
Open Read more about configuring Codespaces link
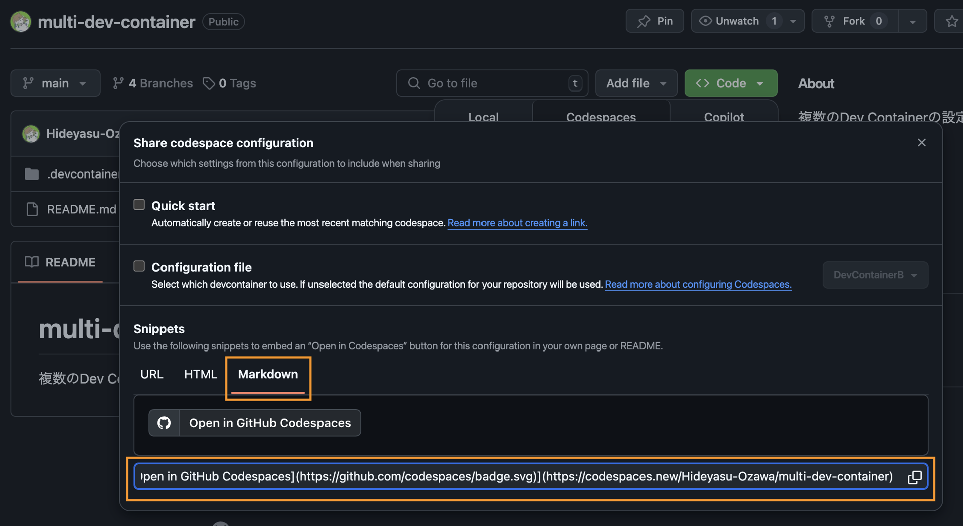[698, 284]
